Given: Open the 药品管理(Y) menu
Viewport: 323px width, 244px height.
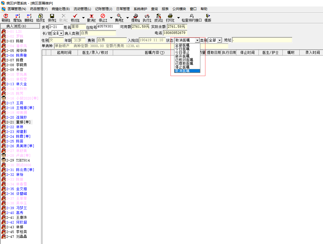Looking at the screenshot, I should pyautogui.click(x=39, y=9).
